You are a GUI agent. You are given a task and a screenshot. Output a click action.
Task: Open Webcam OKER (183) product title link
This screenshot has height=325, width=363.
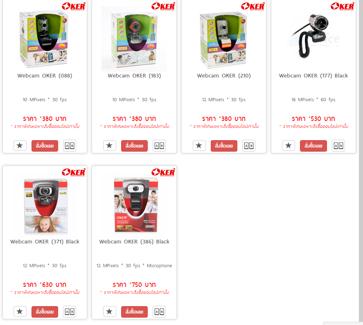tap(134, 75)
